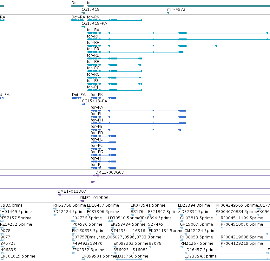
Task: Select clone label DME1-003G03
Action: [x=109, y=172]
